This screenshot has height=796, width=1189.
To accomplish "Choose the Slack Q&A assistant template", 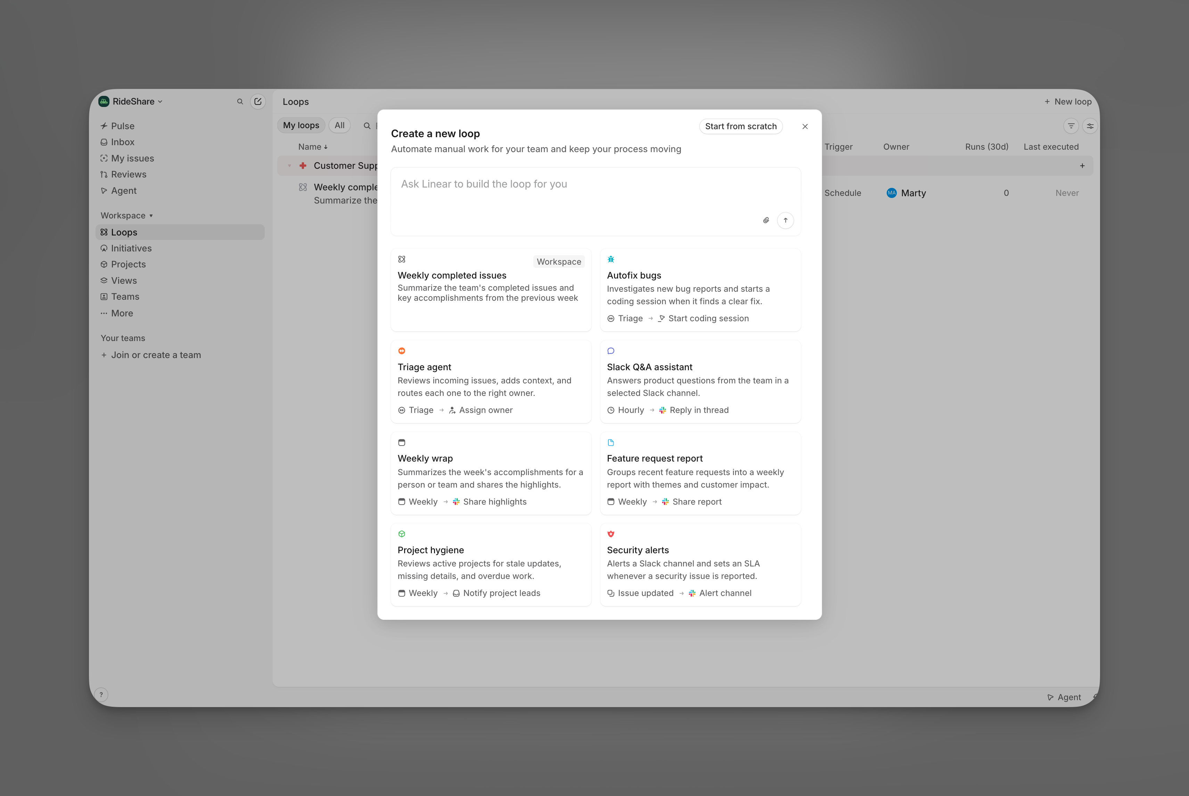I will [700, 382].
